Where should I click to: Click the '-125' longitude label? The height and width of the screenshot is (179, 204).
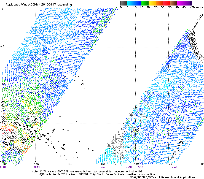pos(169,164)
